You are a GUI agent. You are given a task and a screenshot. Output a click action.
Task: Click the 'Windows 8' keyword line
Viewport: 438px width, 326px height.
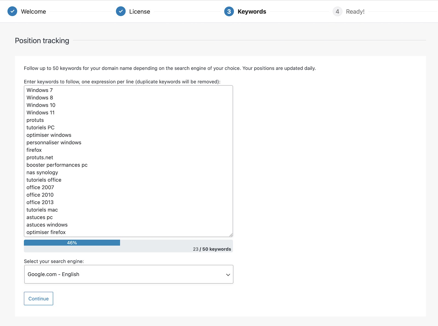pyautogui.click(x=40, y=98)
